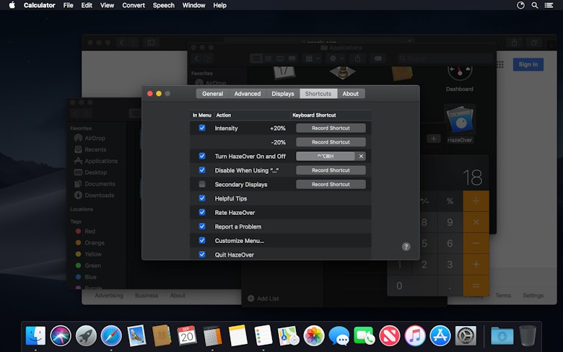Open the About tab
Screen dimensions: 563x352
pyautogui.click(x=351, y=94)
